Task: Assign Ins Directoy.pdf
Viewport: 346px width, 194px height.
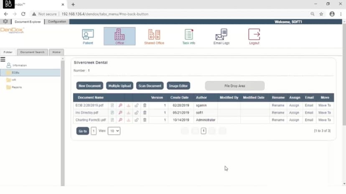Action: 294,113
